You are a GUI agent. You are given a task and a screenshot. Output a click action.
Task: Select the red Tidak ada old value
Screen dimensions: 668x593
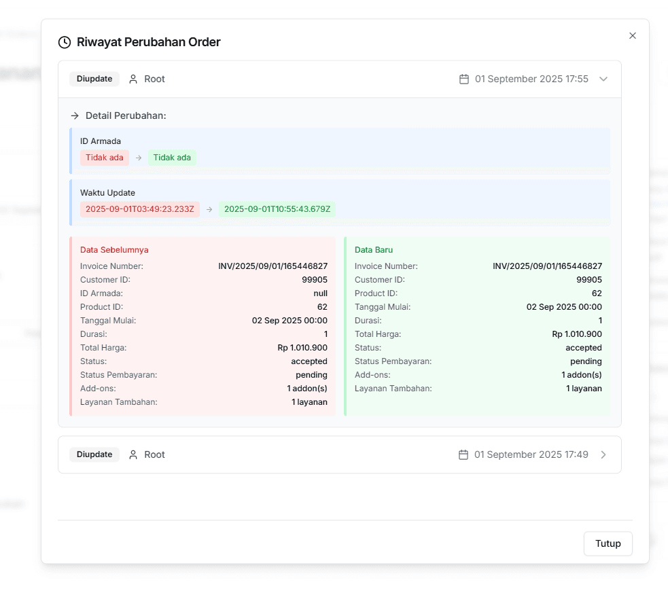click(x=105, y=158)
